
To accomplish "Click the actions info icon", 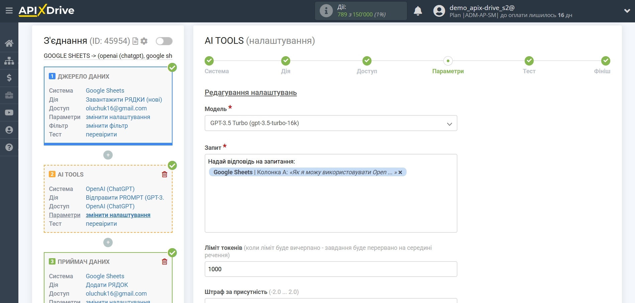I will tap(326, 11).
